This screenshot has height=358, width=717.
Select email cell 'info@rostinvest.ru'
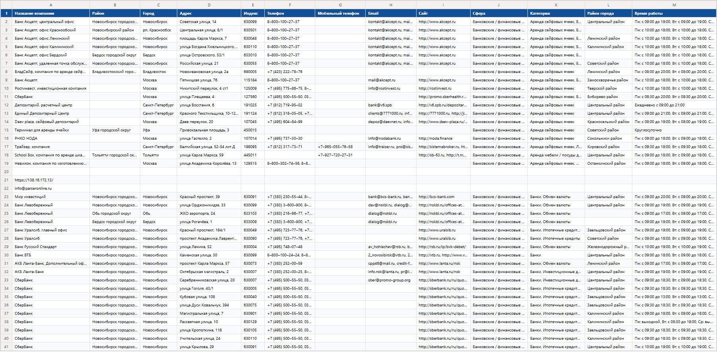click(391, 89)
